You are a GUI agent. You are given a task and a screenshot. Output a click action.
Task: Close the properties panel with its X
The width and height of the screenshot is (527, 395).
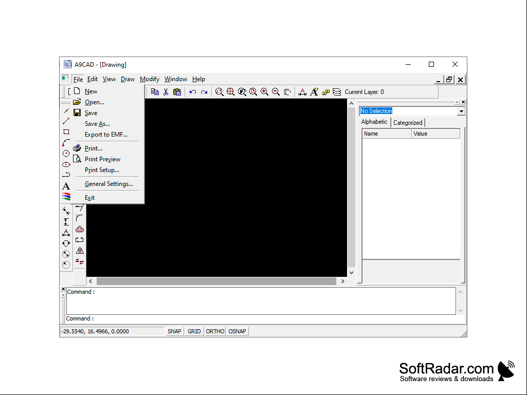463,102
